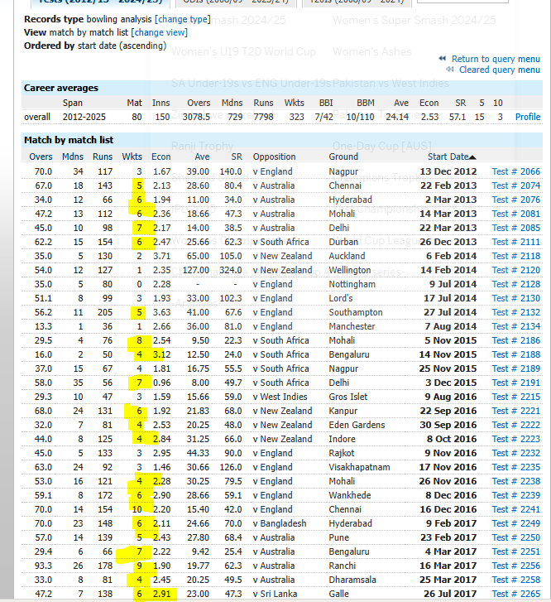Viewport: 551px width, 602px height.
Task: Open scorecard Test # 2251
Action: click(515, 551)
